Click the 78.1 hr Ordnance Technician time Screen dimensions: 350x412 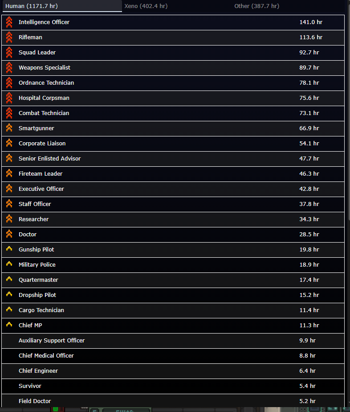[309, 83]
